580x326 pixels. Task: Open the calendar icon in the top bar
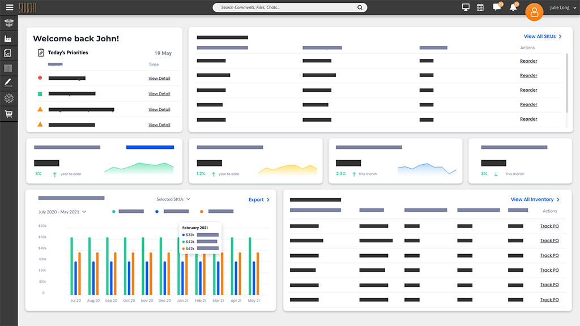tap(481, 7)
